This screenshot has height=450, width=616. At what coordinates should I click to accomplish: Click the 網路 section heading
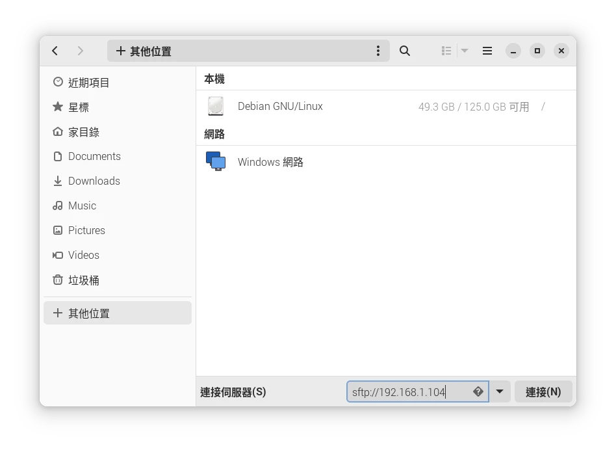(x=214, y=134)
